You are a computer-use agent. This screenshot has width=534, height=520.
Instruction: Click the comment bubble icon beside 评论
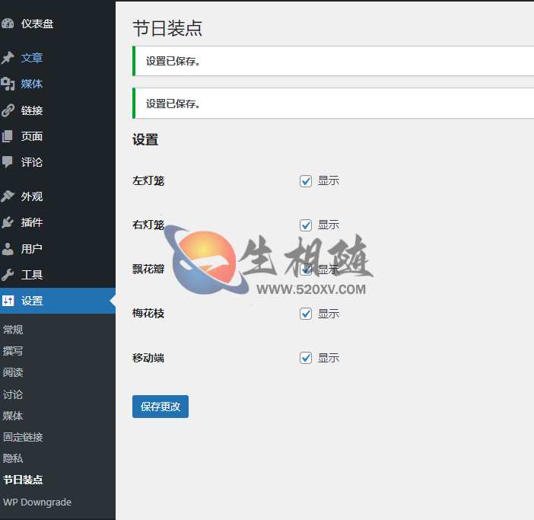point(8,162)
